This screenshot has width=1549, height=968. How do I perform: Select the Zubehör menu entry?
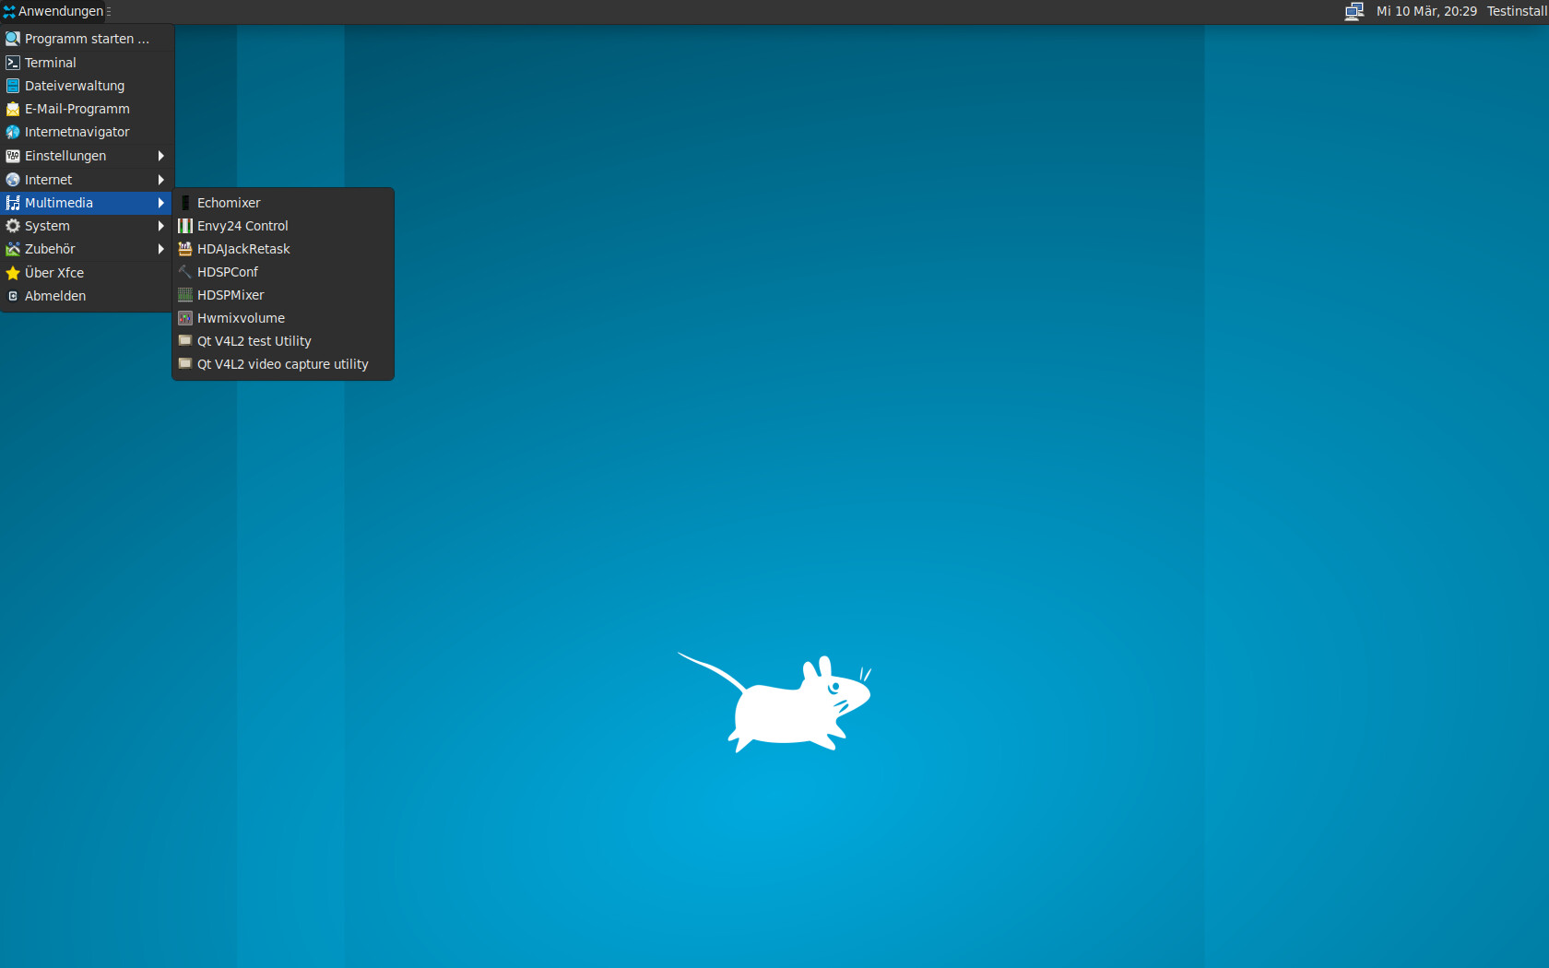[87, 249]
